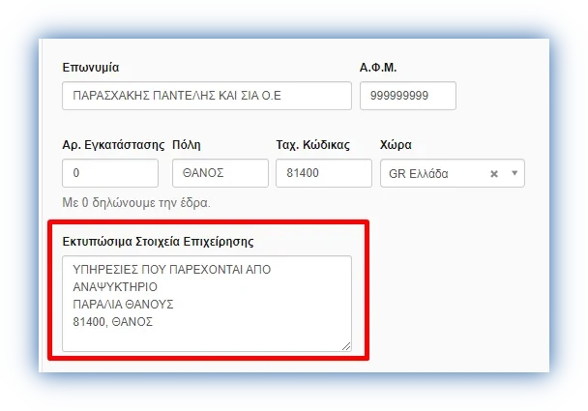Click the Ταχ. Κώδικας field with 81400

click(323, 173)
